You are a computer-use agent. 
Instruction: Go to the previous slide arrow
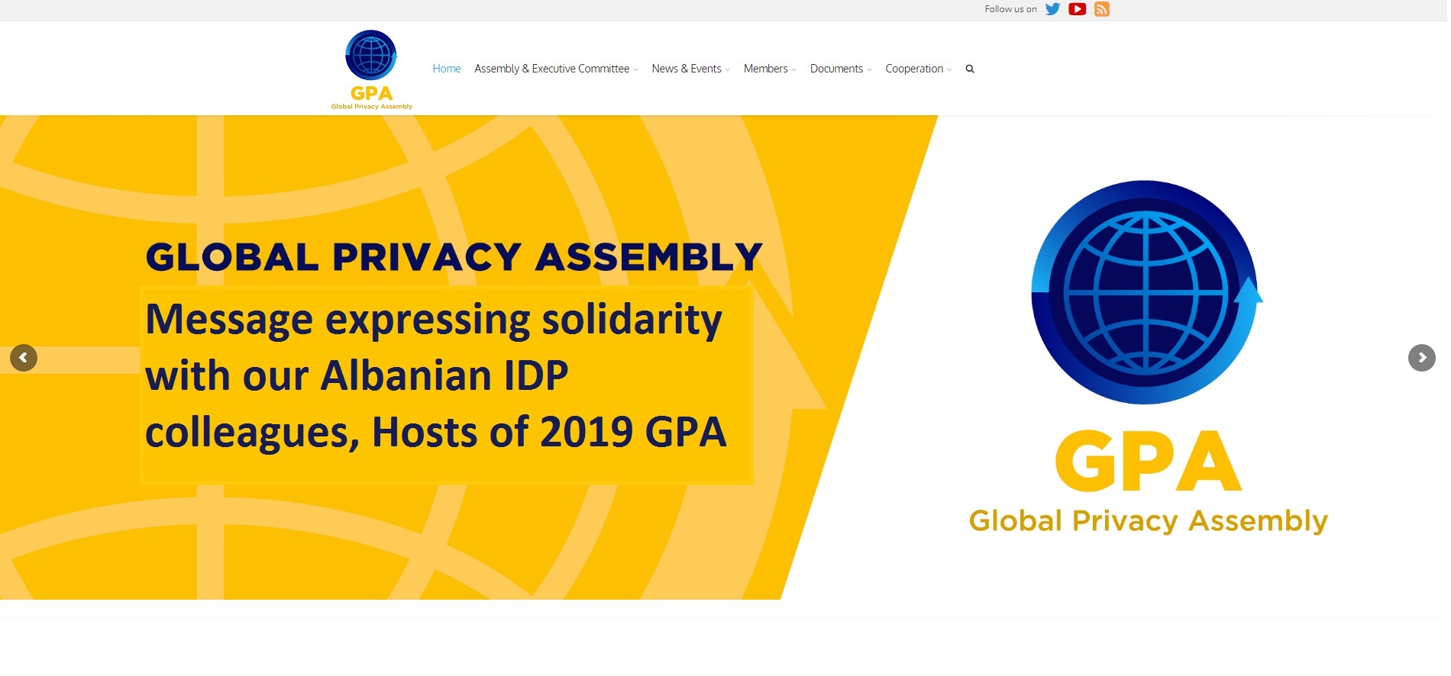coord(24,358)
